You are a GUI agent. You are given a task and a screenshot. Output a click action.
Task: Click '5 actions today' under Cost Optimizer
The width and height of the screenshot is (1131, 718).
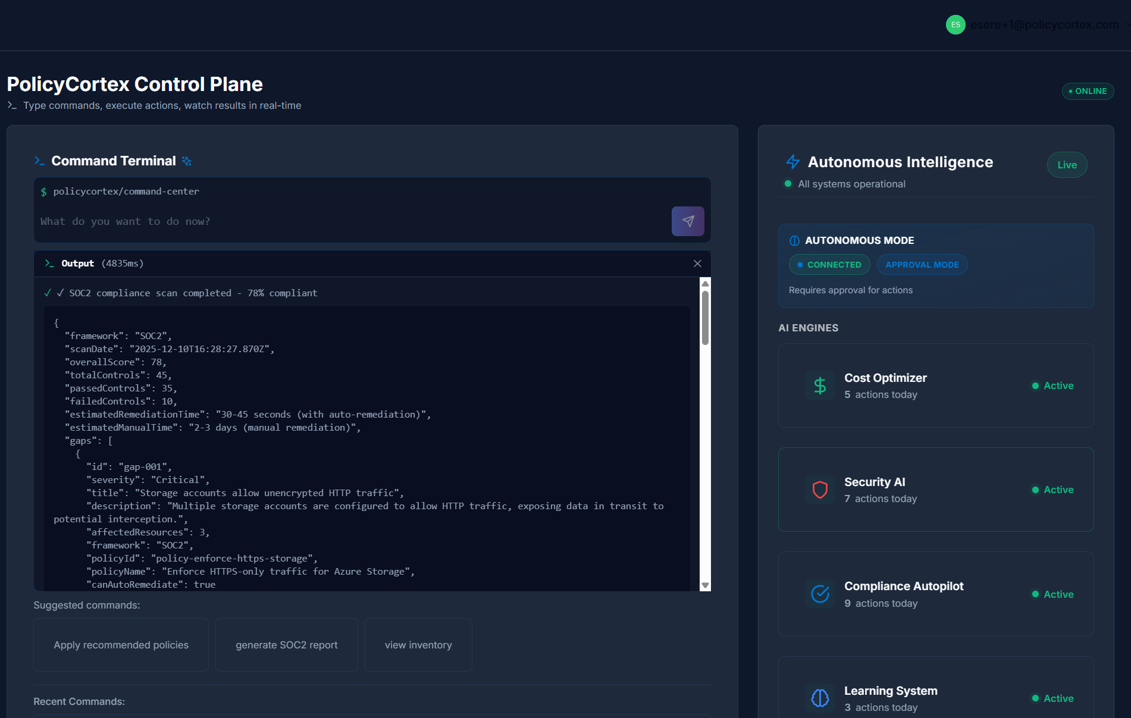click(881, 394)
